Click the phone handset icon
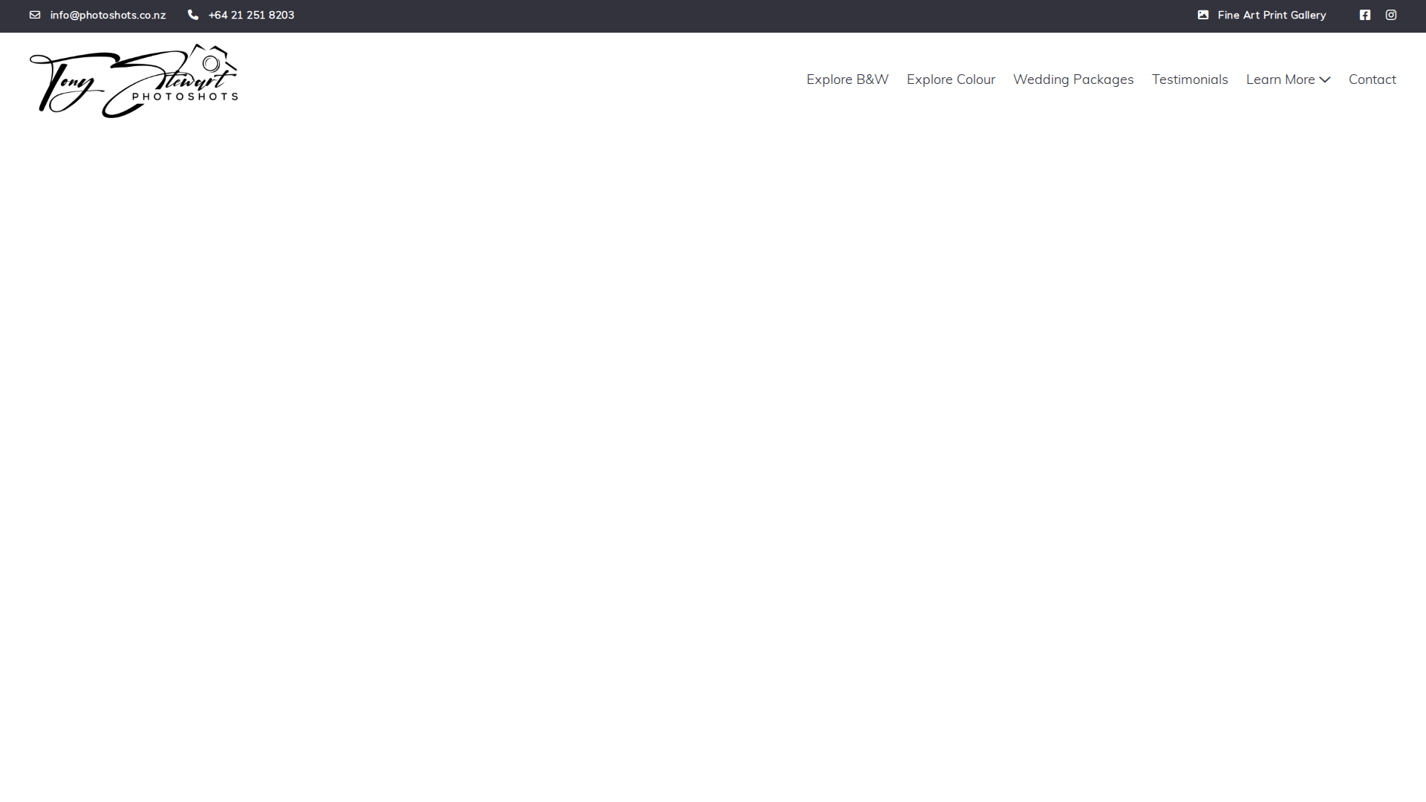This screenshot has height=802, width=1426. [193, 15]
